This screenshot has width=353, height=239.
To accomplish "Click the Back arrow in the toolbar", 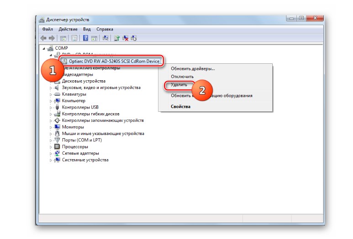I will pyautogui.click(x=43, y=38).
